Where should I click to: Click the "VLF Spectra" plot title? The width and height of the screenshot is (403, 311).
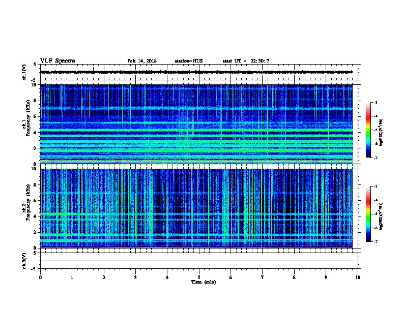coord(57,61)
